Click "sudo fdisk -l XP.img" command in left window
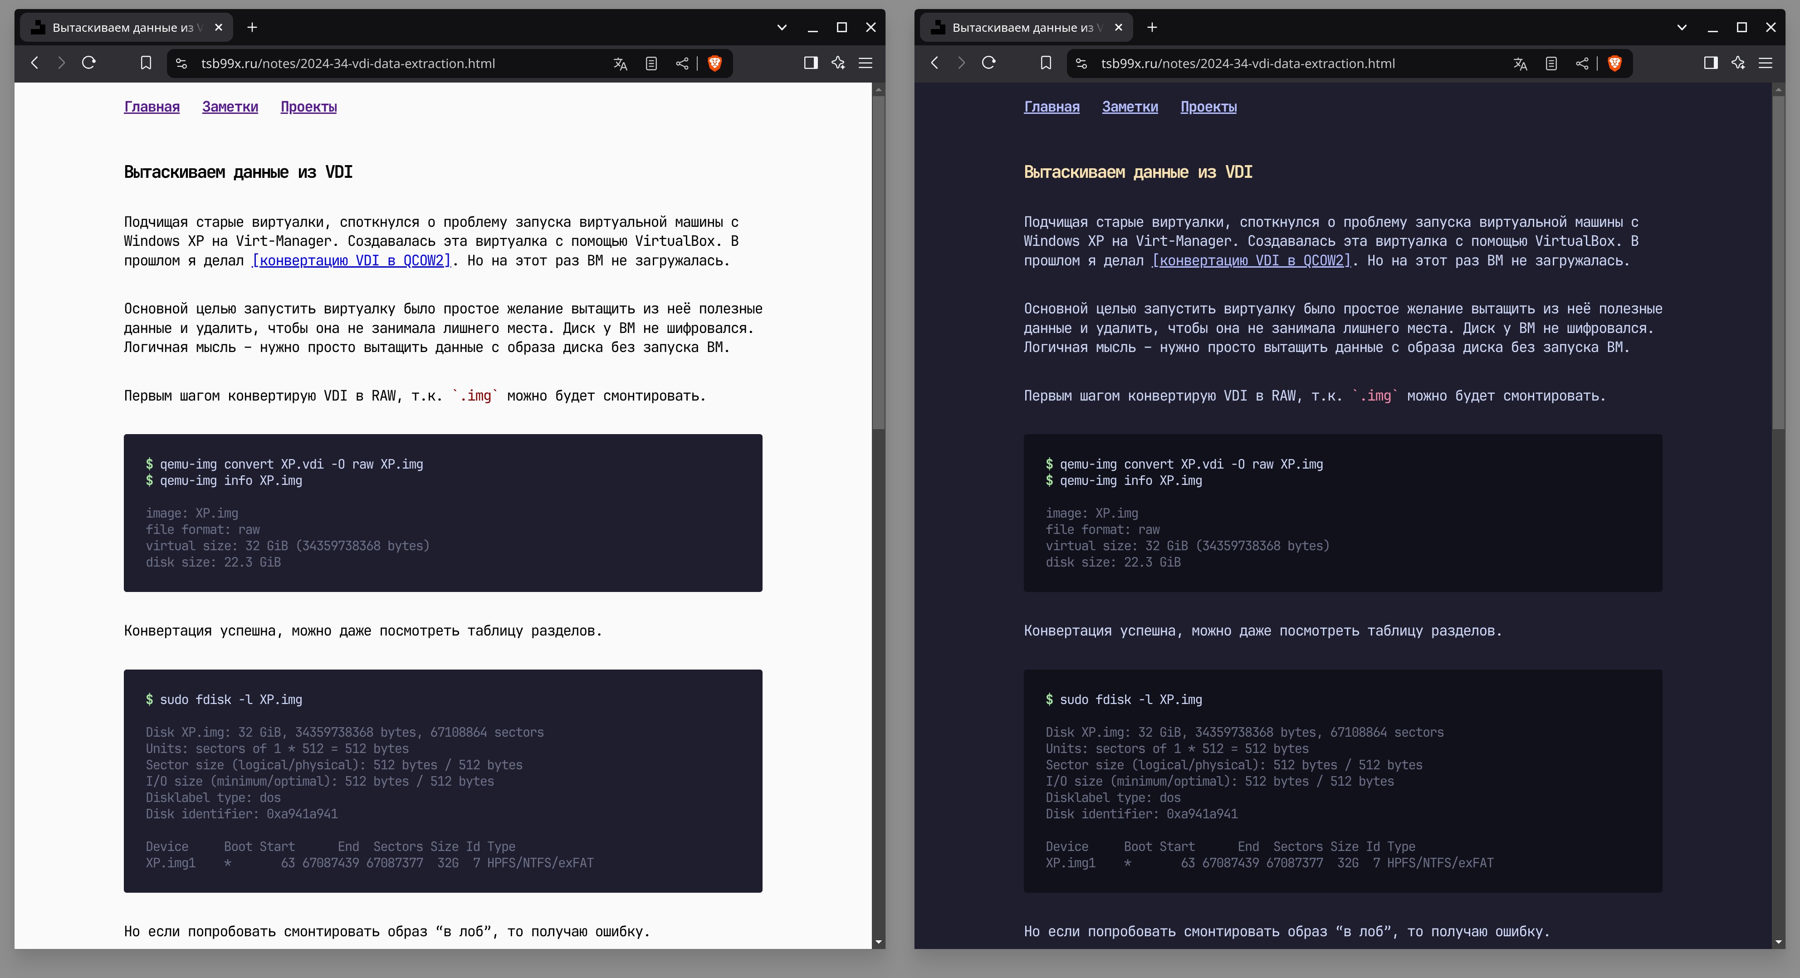Image resolution: width=1800 pixels, height=978 pixels. (x=231, y=699)
